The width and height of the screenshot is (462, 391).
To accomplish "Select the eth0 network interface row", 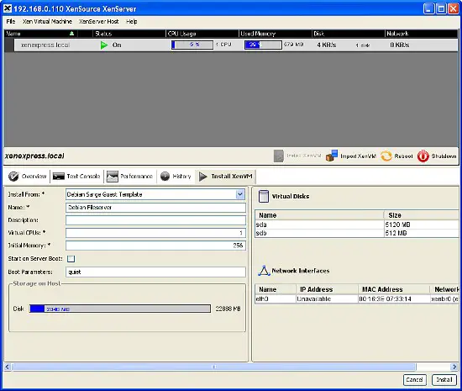I will click(x=357, y=299).
